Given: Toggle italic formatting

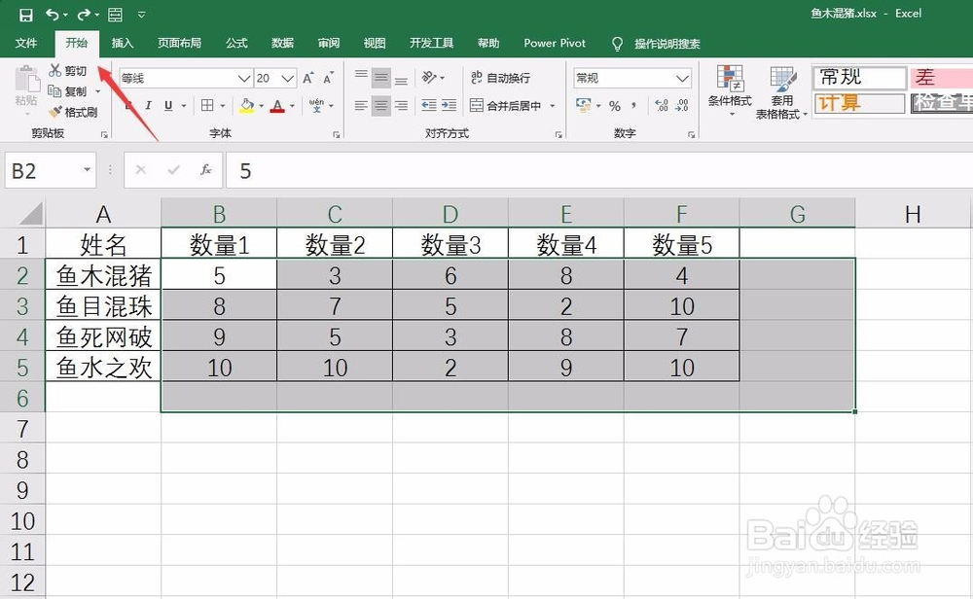Looking at the screenshot, I should [x=148, y=105].
